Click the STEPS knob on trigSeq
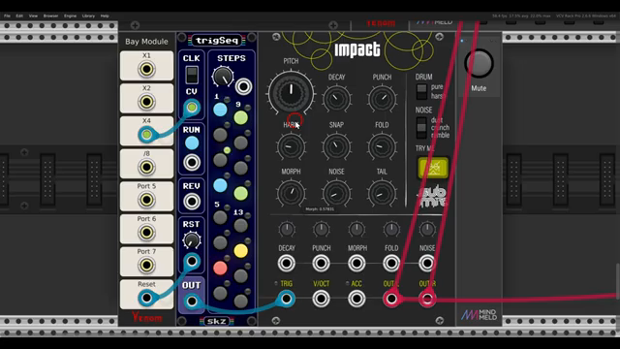Viewport: 620px width, 349px height. [223, 77]
